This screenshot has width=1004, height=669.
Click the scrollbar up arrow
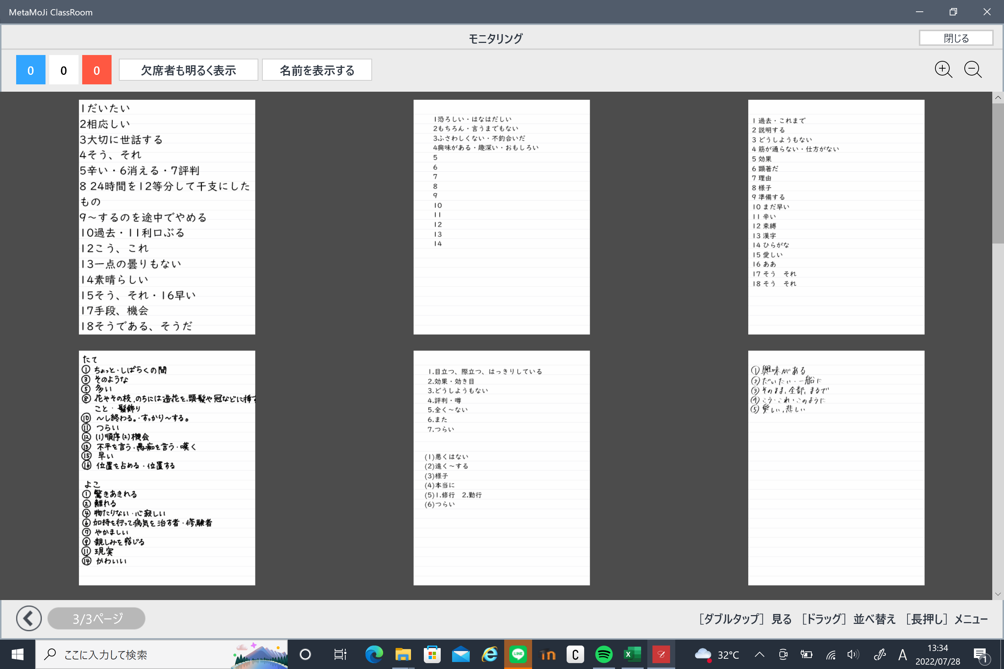[x=998, y=98]
